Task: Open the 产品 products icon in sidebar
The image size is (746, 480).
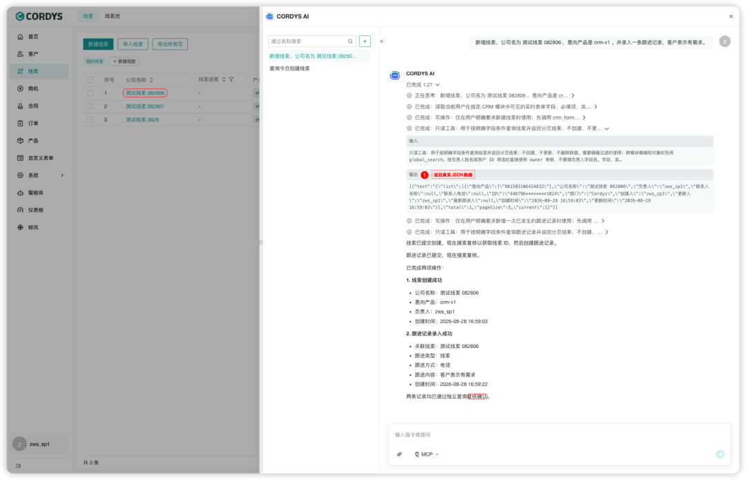Action: [20, 141]
